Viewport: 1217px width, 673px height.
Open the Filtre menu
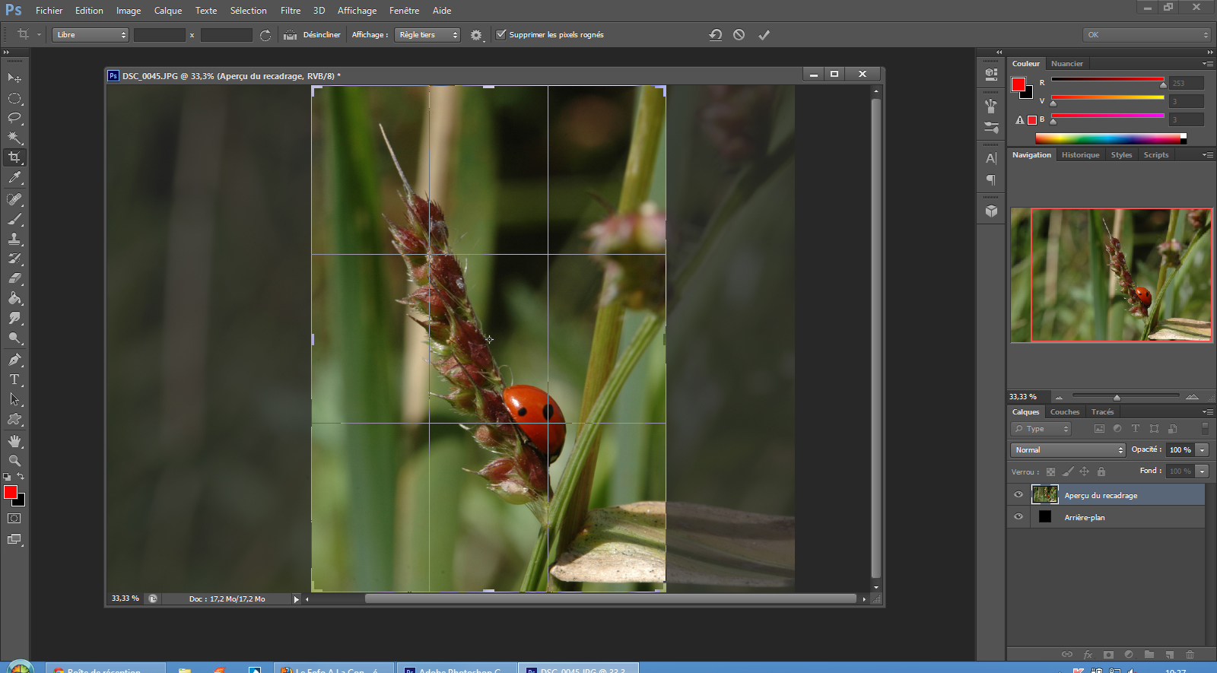click(x=290, y=11)
